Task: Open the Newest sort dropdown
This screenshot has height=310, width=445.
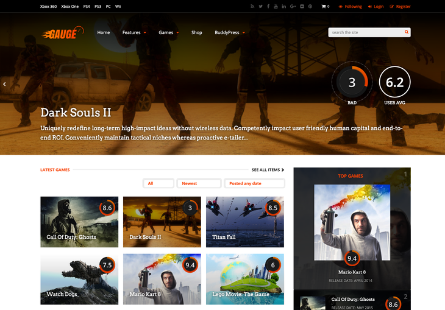Action: 199,183
